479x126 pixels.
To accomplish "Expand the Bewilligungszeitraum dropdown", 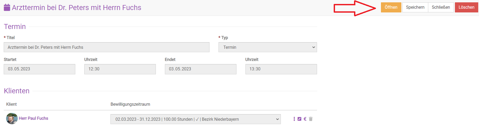I will coord(195,119).
